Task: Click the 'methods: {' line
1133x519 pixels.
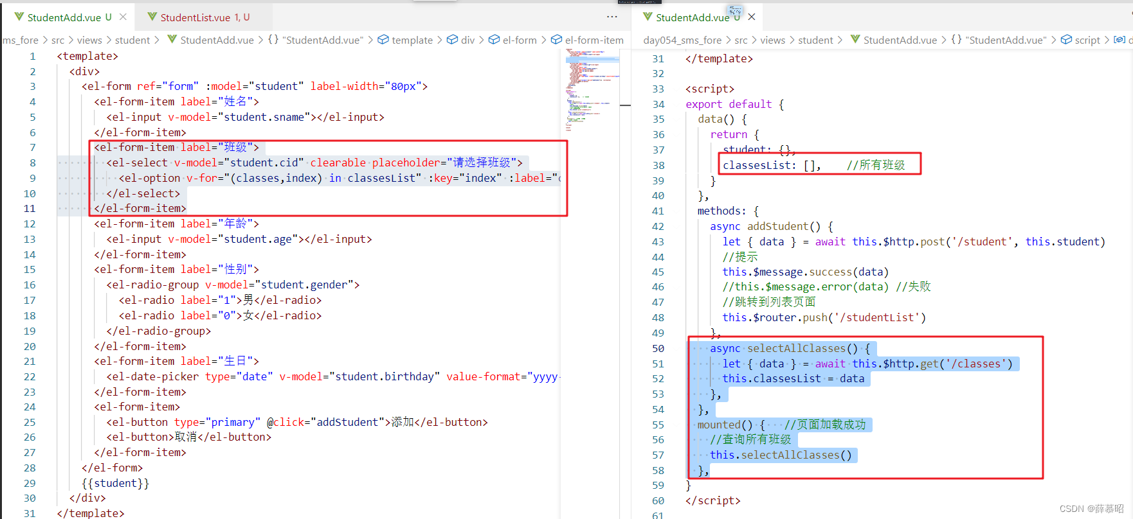Action: 728,211
